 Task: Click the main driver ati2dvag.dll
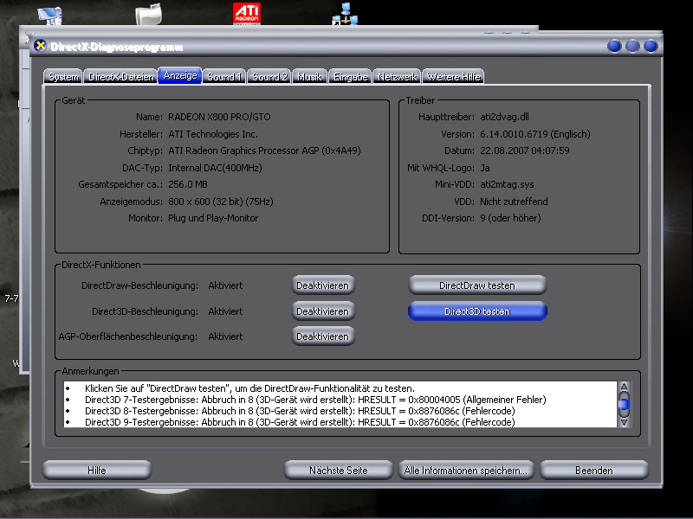[x=504, y=117]
